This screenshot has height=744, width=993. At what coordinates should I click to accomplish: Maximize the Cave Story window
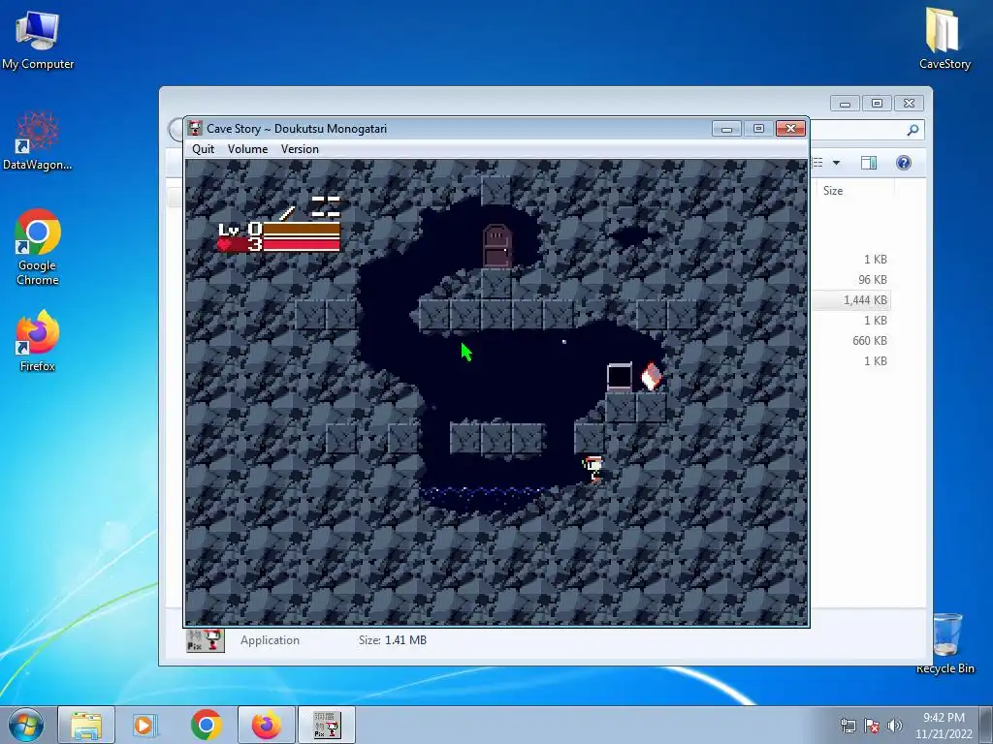point(758,129)
